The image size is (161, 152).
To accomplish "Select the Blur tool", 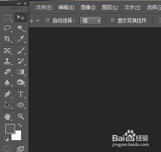I will tap(7, 82).
